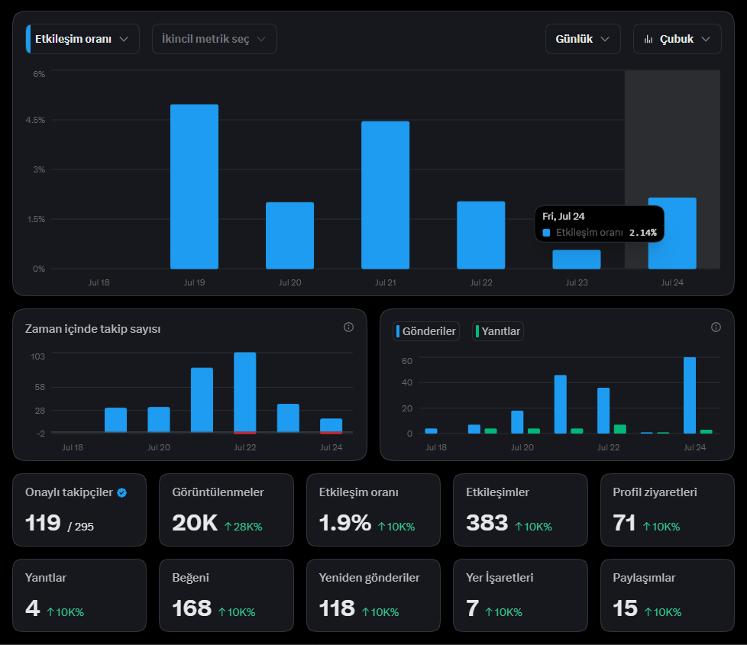
Task: Open the Çubuk chart type dropdown
Action: pos(677,39)
